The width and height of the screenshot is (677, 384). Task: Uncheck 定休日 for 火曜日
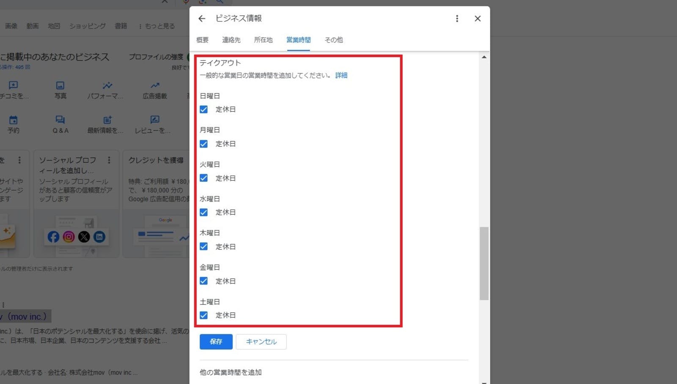204,178
